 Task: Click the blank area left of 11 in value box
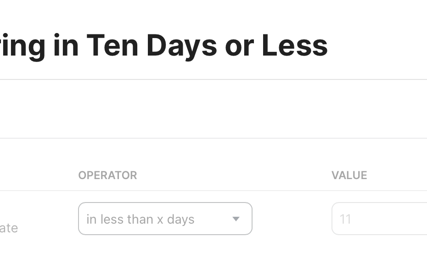click(336, 219)
